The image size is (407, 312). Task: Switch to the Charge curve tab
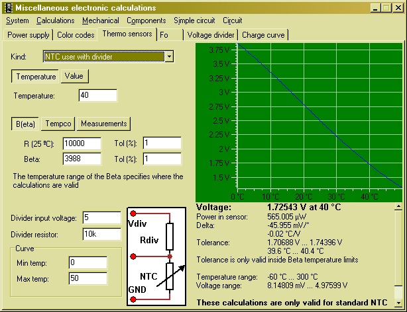coord(263,35)
